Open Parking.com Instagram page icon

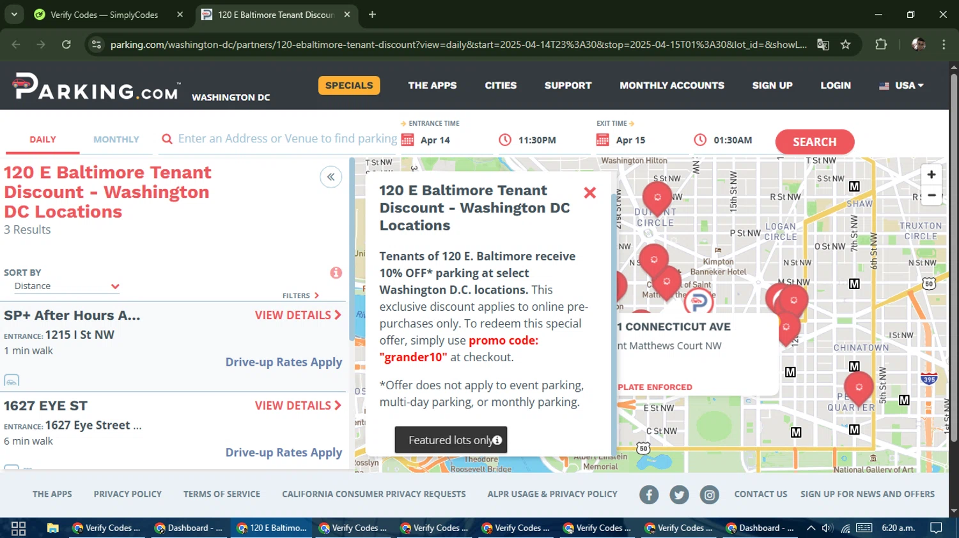pos(709,495)
